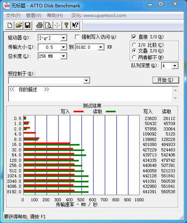This screenshot has width=187, height=223.
Task: Click the write value 432960
Action: 149,186
